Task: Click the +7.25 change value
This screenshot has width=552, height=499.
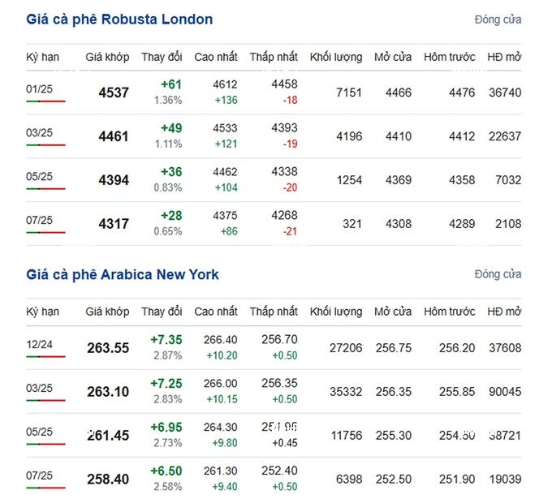Action: (166, 384)
